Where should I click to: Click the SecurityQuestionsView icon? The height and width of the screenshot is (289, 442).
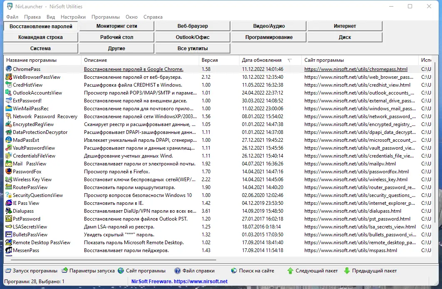[x=9, y=195]
